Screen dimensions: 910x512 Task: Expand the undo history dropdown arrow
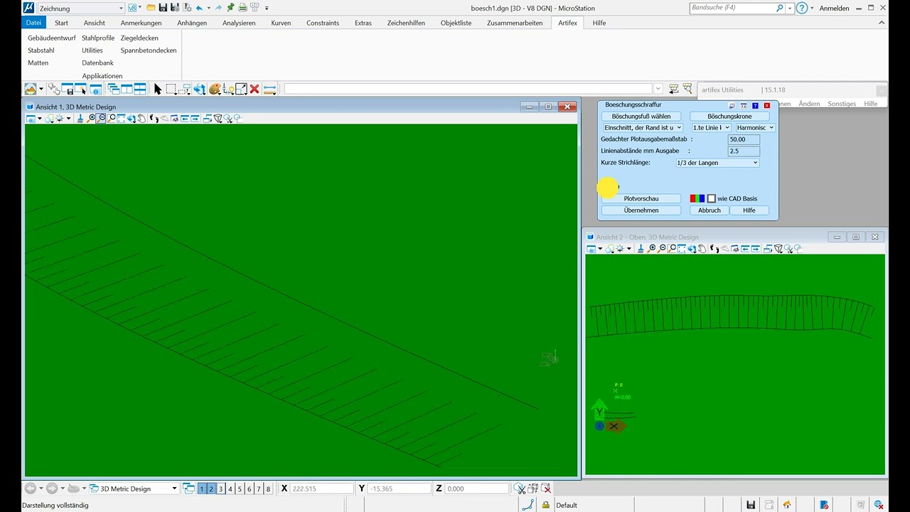208,8
